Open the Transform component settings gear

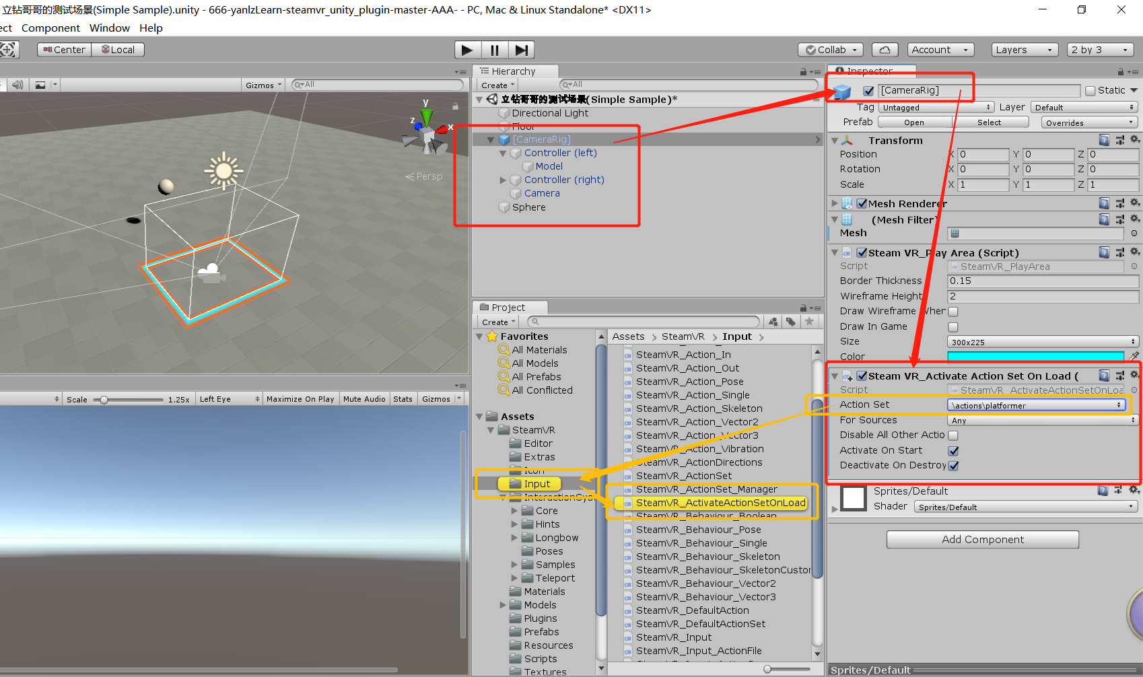click(1135, 140)
